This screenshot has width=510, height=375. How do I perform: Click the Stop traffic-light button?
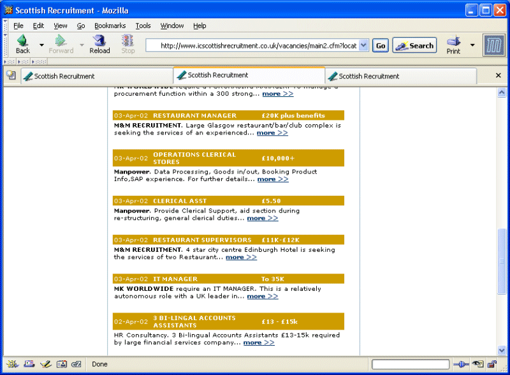point(128,44)
